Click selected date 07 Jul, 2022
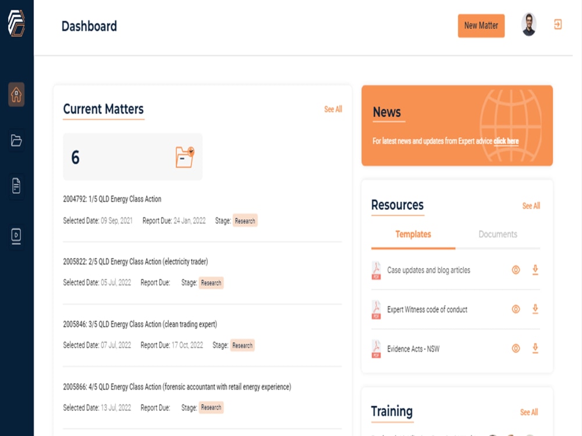The height and width of the screenshot is (436, 582). click(116, 345)
